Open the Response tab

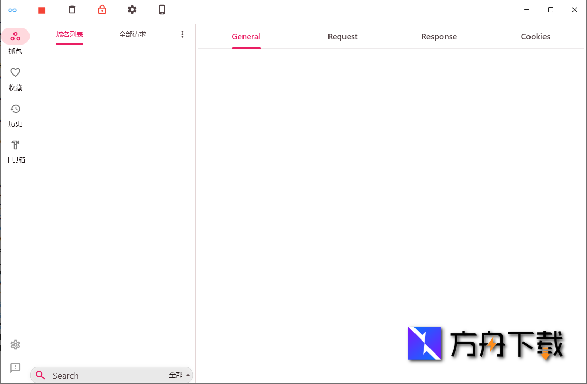[x=439, y=36]
